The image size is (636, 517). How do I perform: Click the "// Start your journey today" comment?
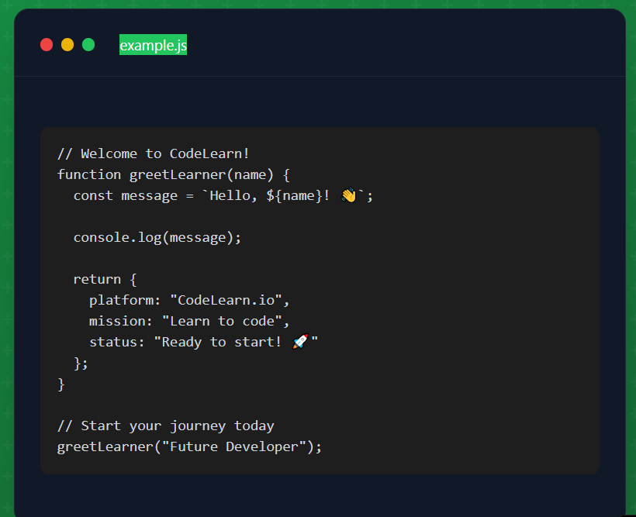pos(165,426)
